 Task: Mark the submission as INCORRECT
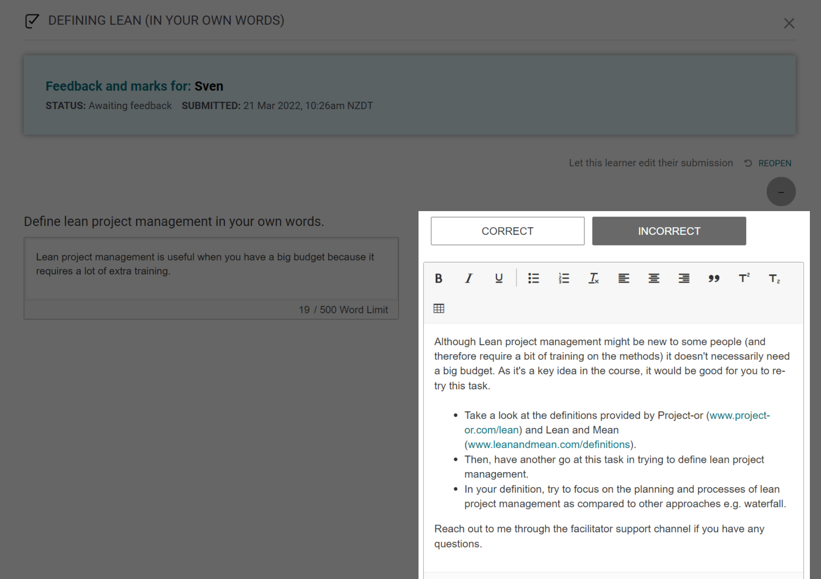669,231
